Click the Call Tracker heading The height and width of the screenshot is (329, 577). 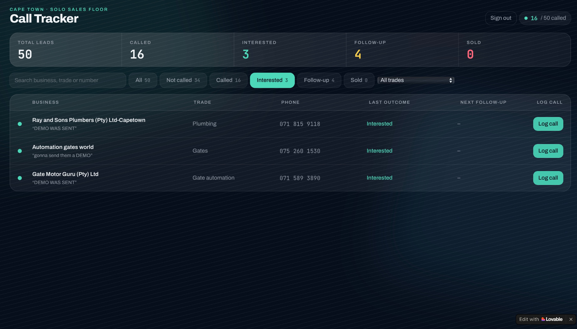44,19
